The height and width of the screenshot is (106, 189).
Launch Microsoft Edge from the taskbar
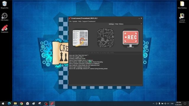[9, 103]
